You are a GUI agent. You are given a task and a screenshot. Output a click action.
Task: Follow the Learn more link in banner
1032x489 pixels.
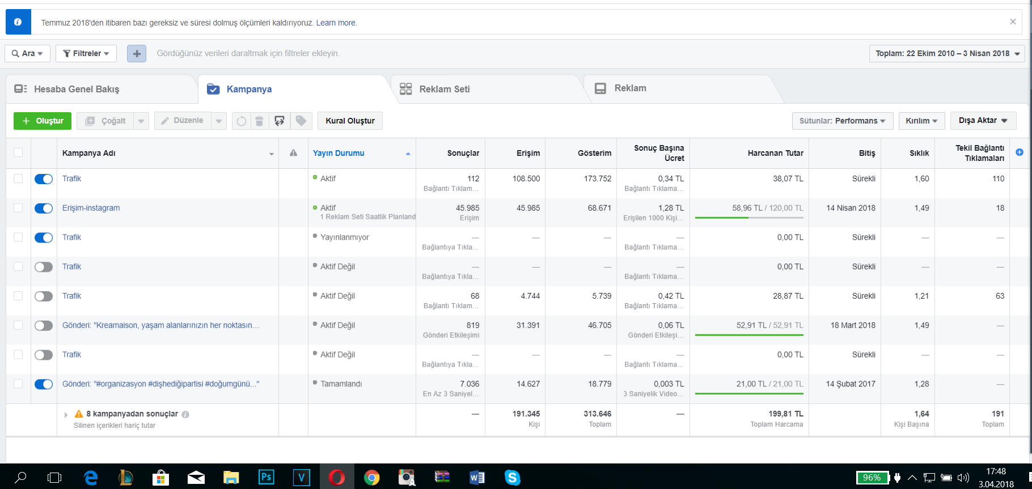pos(336,23)
